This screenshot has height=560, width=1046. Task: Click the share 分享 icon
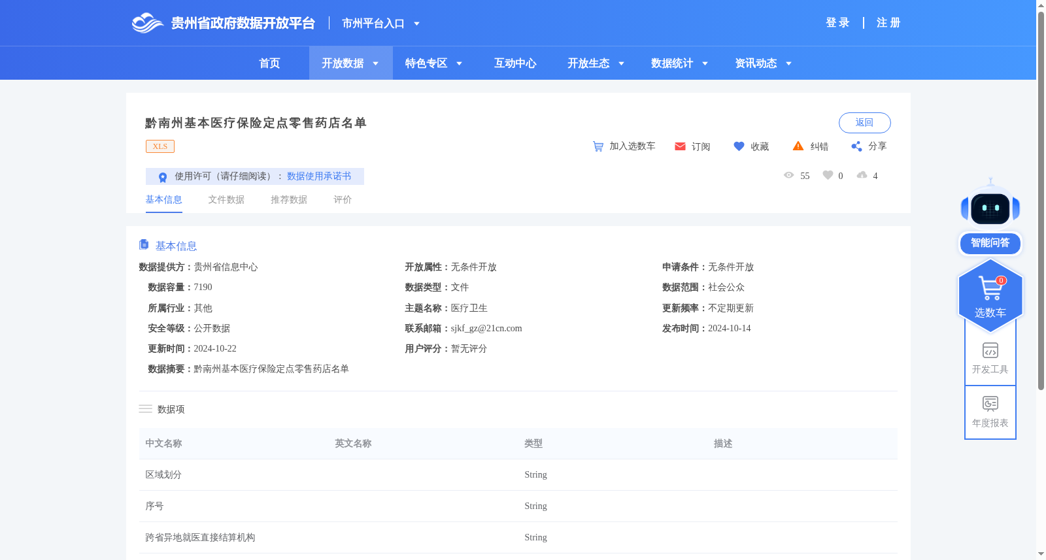(x=856, y=146)
